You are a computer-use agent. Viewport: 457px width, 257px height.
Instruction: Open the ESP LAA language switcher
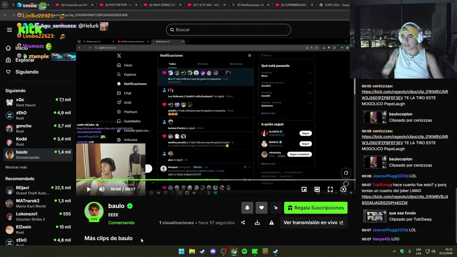tap(418, 251)
